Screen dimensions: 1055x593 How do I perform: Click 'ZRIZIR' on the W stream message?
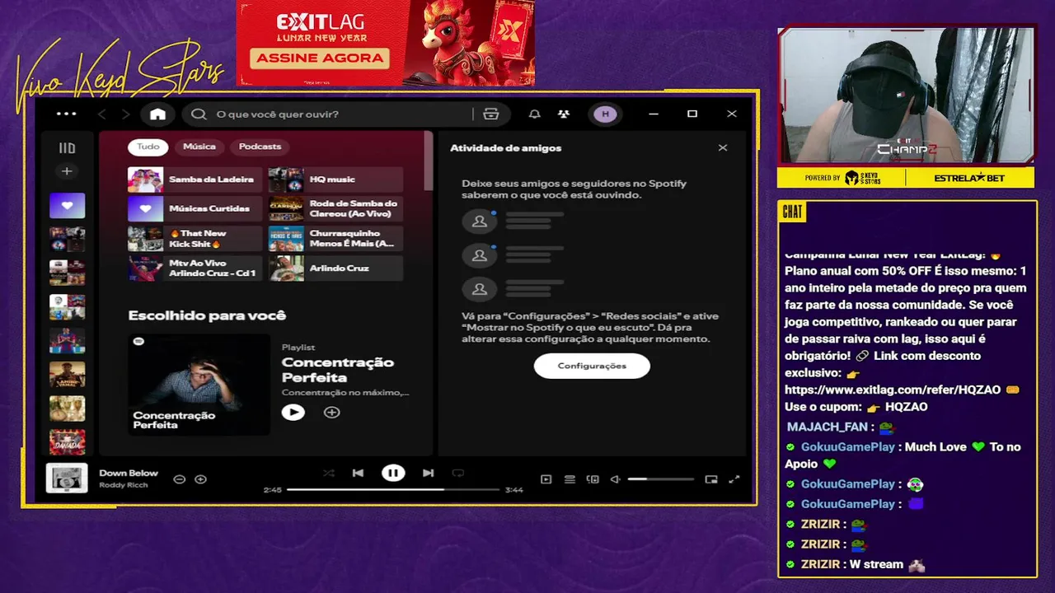point(820,564)
